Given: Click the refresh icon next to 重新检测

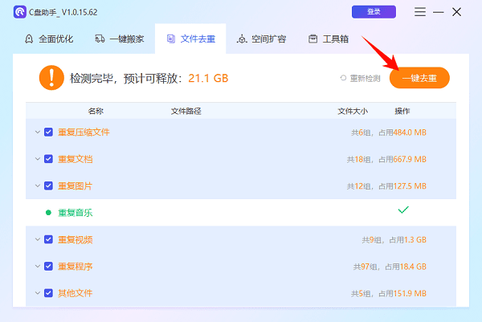Looking at the screenshot, I should (343, 78).
